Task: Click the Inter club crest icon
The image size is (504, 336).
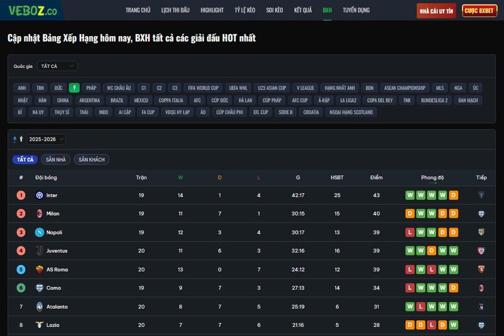Action: point(39,195)
